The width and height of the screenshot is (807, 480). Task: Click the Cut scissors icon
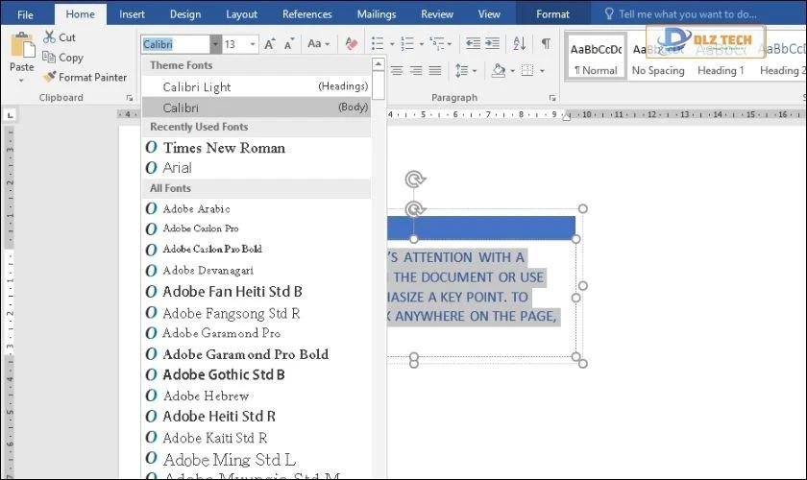[x=50, y=37]
